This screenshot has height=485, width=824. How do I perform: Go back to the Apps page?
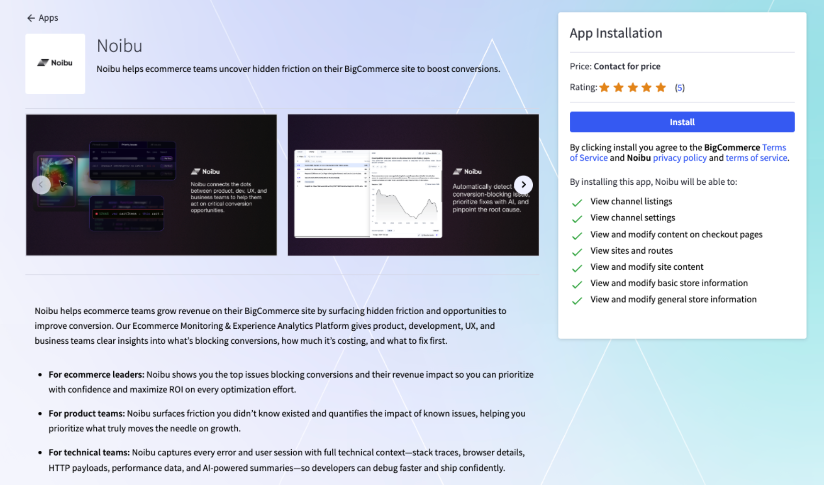tap(42, 18)
